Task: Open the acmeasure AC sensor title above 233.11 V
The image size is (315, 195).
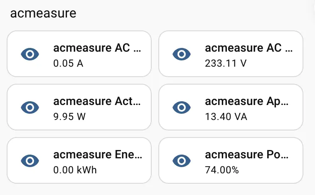Action: pos(249,48)
